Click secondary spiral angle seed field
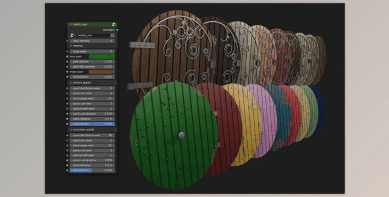 92,145
